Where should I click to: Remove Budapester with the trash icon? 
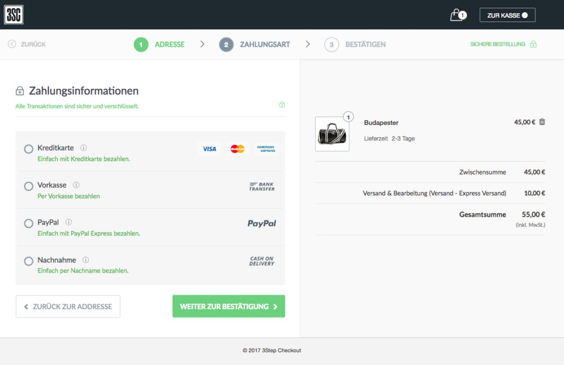tap(542, 122)
